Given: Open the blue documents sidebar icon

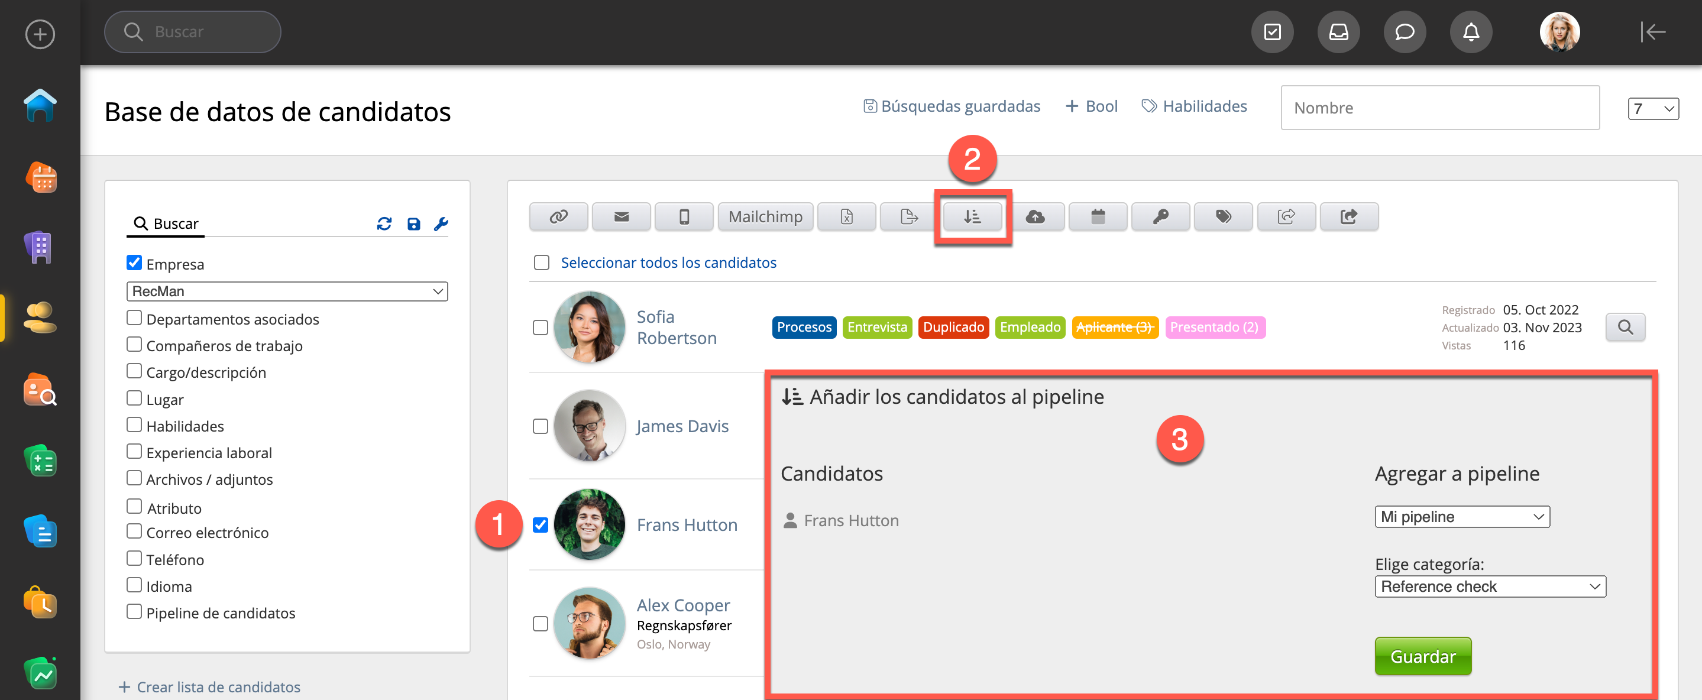Looking at the screenshot, I should point(40,532).
